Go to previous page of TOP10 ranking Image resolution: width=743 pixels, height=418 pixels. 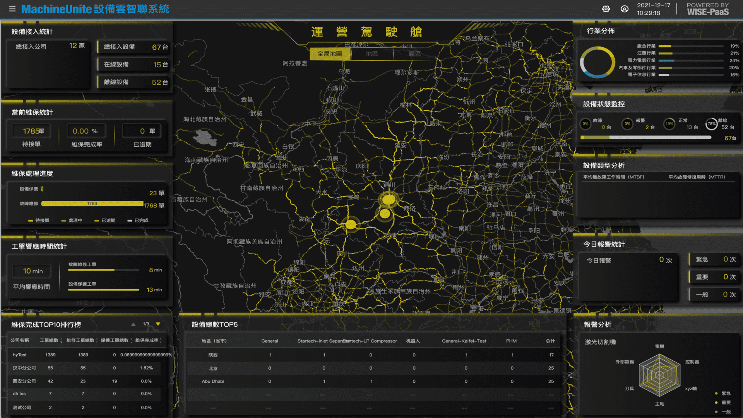coord(133,324)
